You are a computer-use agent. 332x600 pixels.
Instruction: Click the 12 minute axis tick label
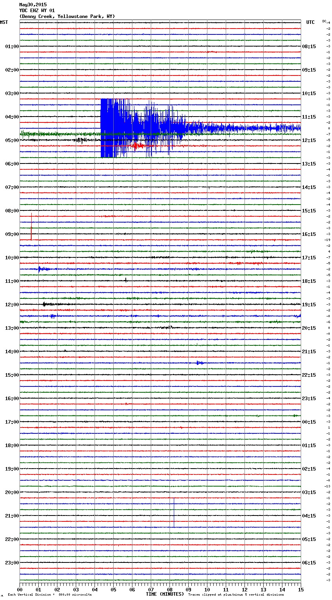pyautogui.click(x=245, y=589)
